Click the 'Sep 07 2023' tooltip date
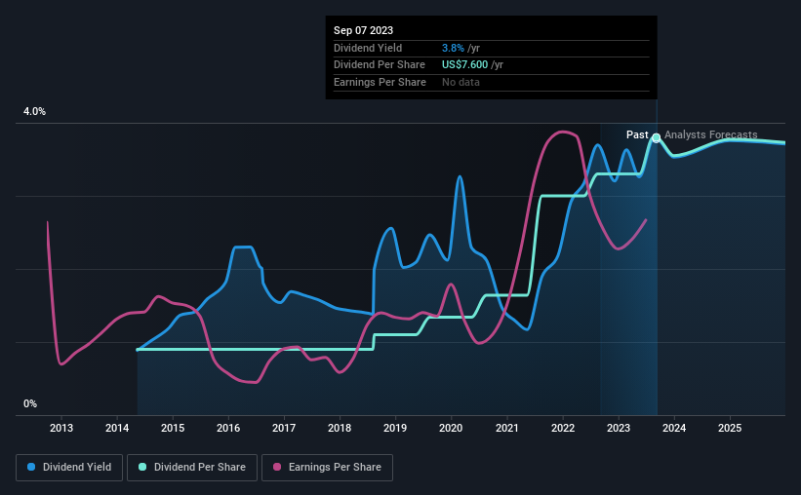This screenshot has width=801, height=495. pos(363,30)
